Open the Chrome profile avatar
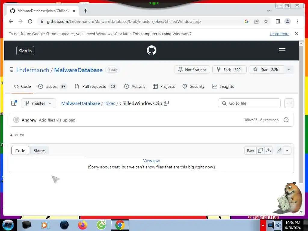 point(287,21)
